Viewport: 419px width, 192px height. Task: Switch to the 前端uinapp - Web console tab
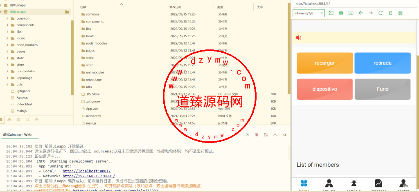pos(17,135)
